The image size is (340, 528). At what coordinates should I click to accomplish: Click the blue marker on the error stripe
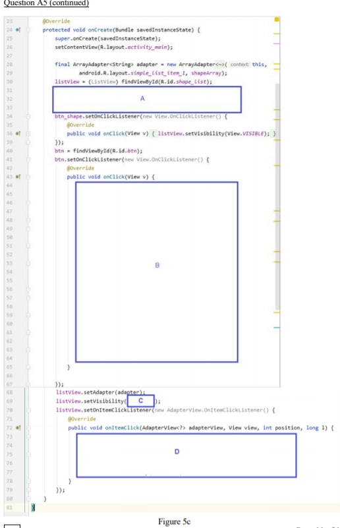276,328
